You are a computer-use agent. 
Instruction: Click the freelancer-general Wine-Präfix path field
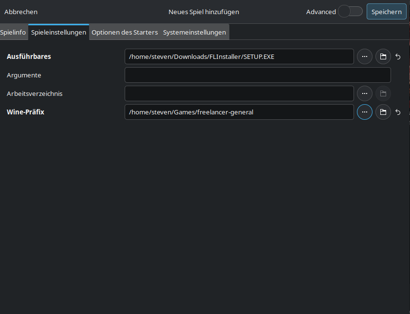tap(239, 112)
